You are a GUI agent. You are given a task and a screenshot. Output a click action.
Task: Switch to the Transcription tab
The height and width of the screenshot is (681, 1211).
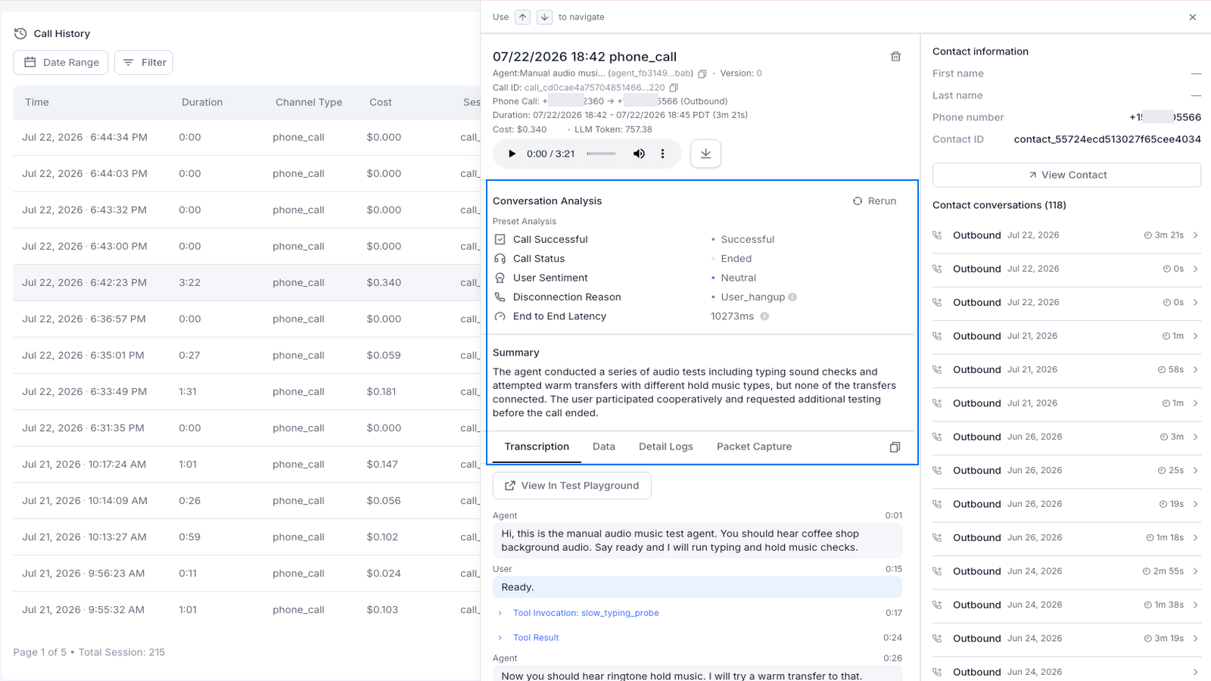click(537, 446)
